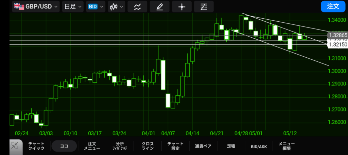Click the 04/21 date axis label
This screenshot has width=348, height=155.
tap(217, 134)
